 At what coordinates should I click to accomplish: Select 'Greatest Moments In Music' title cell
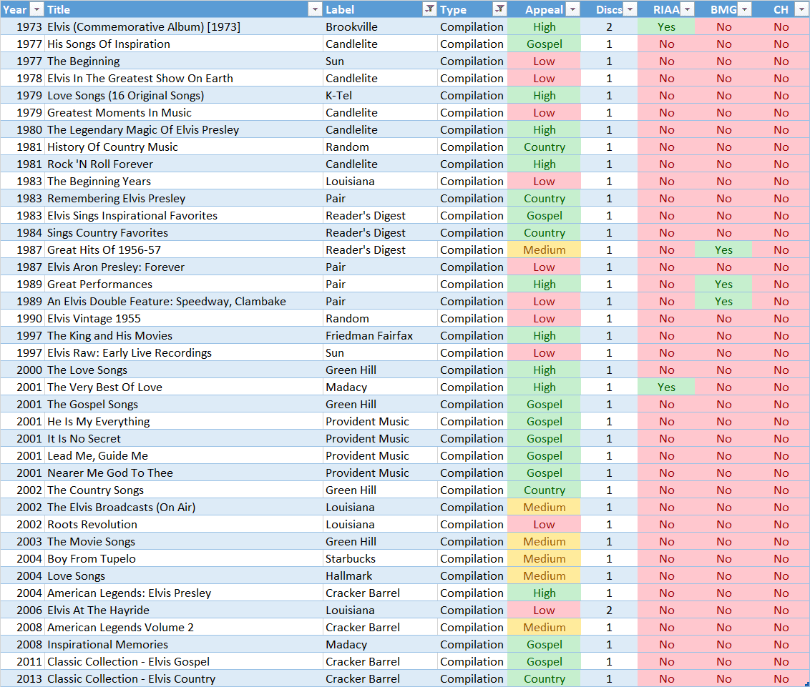pyautogui.click(x=183, y=112)
